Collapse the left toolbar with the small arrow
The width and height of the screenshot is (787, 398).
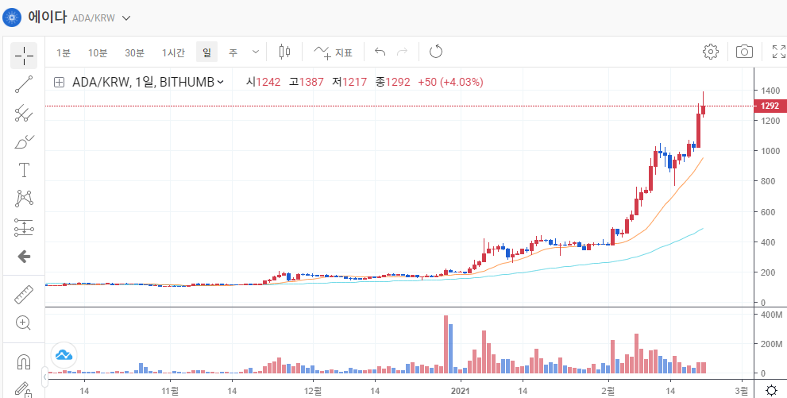point(44,377)
